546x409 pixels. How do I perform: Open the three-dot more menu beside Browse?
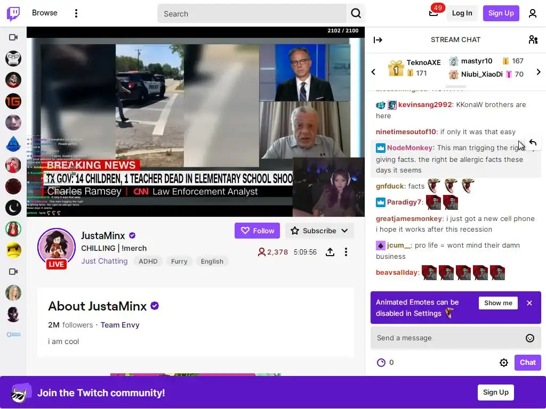click(x=76, y=13)
